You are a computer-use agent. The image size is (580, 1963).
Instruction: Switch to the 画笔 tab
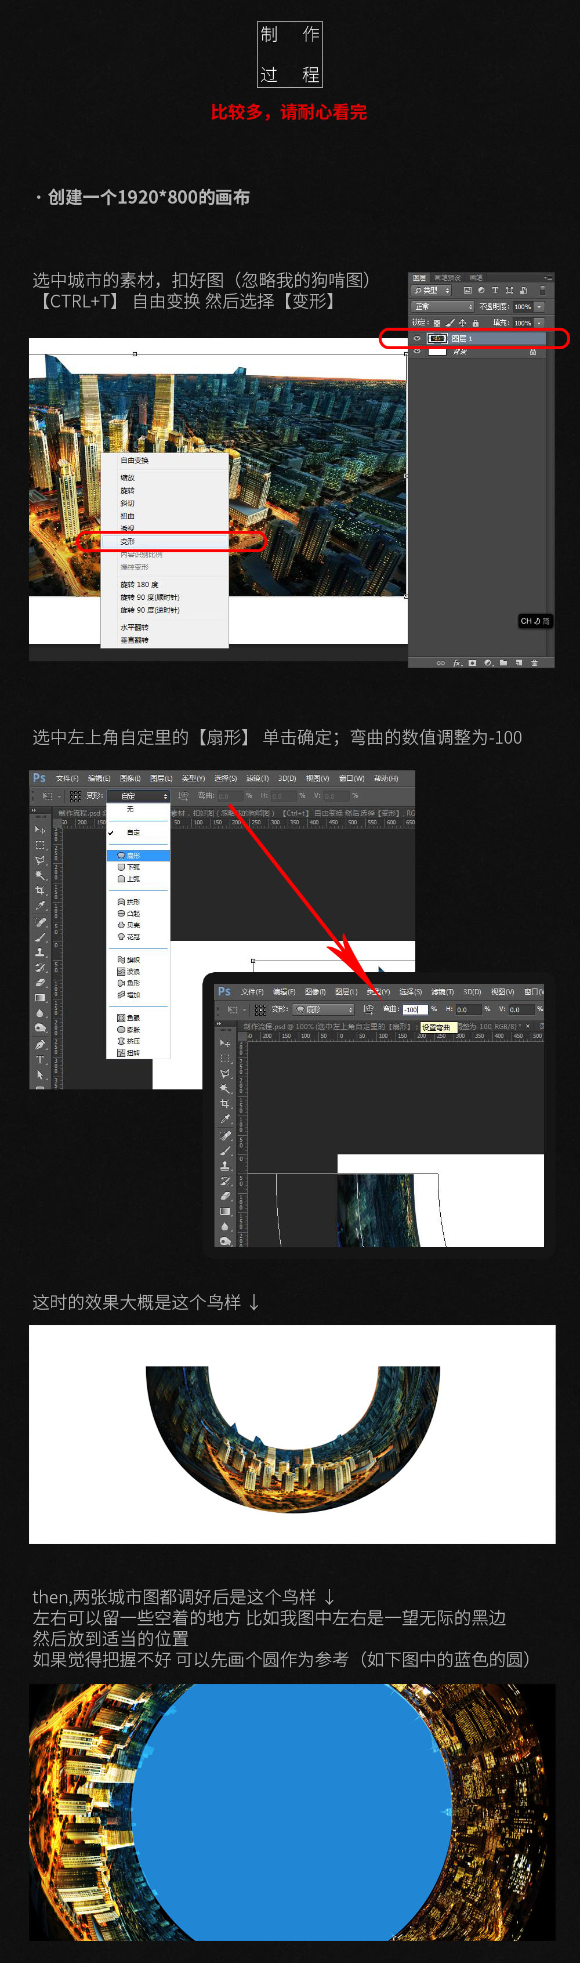(x=476, y=278)
